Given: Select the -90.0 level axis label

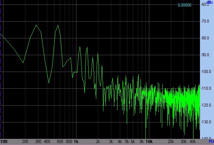Looking at the screenshot, I should coord(205,55).
